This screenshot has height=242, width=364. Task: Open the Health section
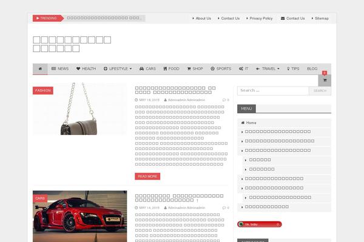point(86,69)
